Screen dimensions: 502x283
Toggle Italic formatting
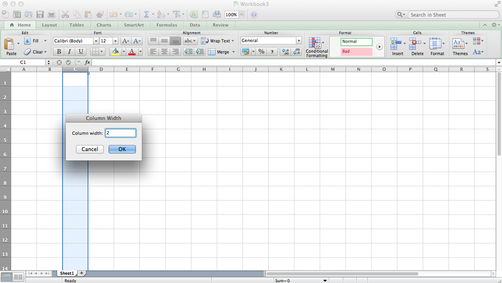(70, 52)
